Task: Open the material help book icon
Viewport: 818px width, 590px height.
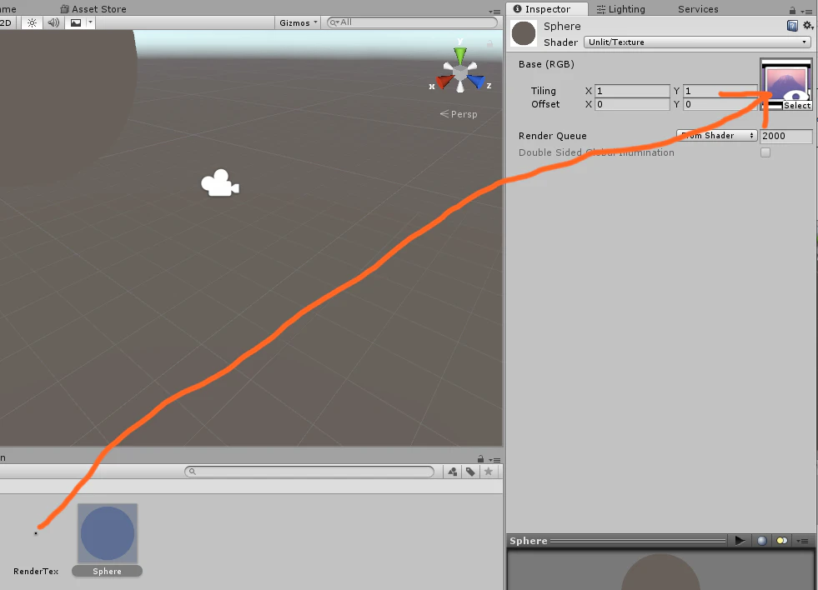Action: tap(792, 26)
